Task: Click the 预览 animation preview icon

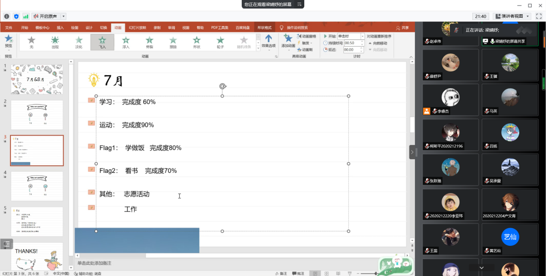Action: [8, 41]
